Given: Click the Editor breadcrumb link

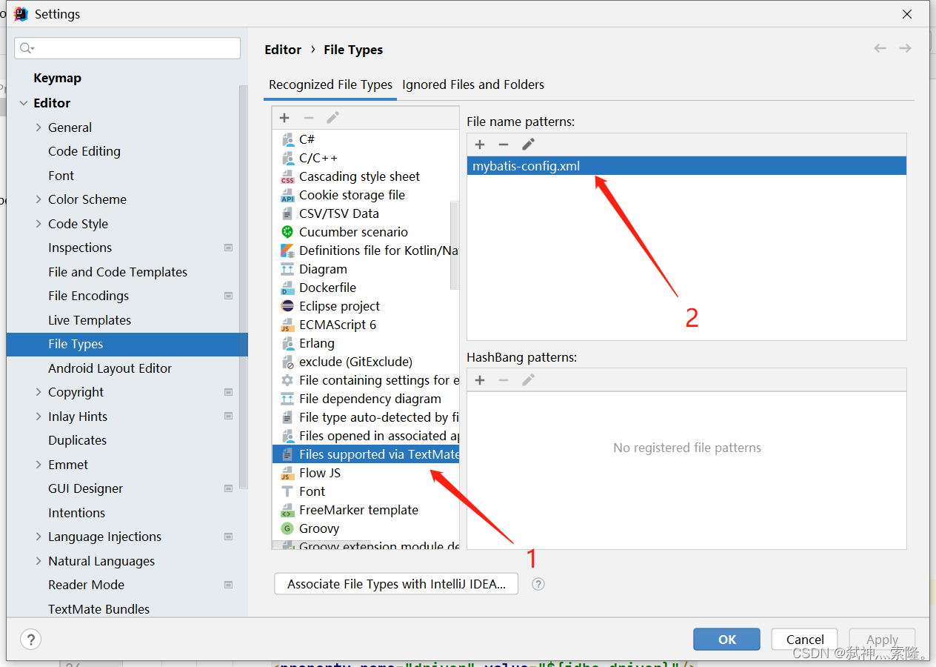Looking at the screenshot, I should [283, 50].
